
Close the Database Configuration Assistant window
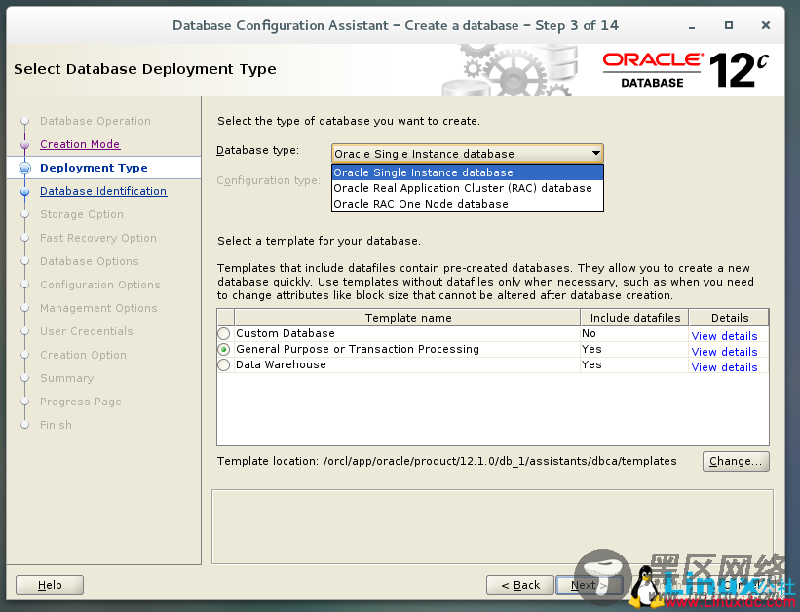pos(765,25)
